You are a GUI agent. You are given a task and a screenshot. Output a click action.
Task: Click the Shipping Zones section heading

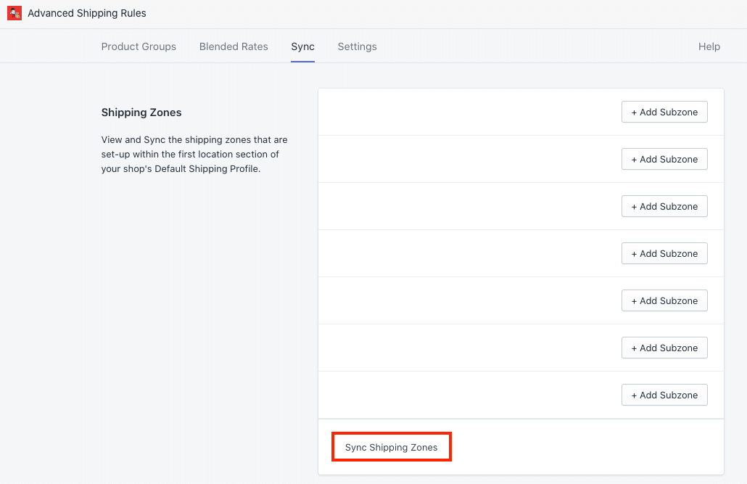pyautogui.click(x=141, y=112)
